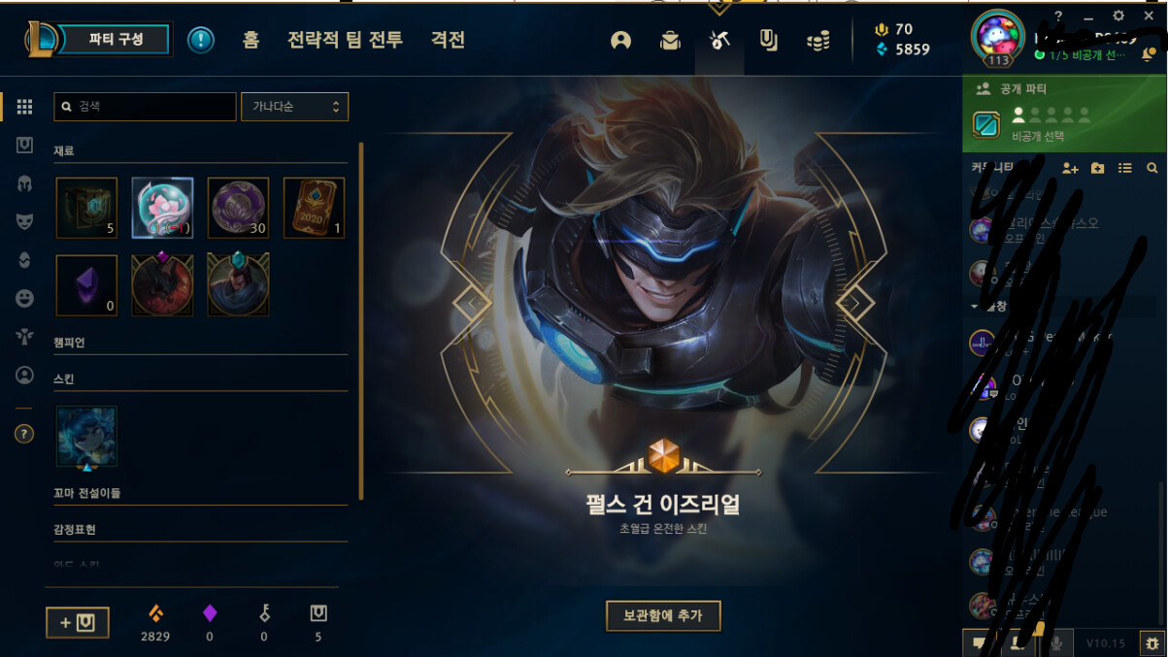Click the alert exclamation icon
The width and height of the screenshot is (1168, 657).
201,40
